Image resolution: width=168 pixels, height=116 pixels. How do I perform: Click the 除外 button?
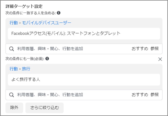14,108
